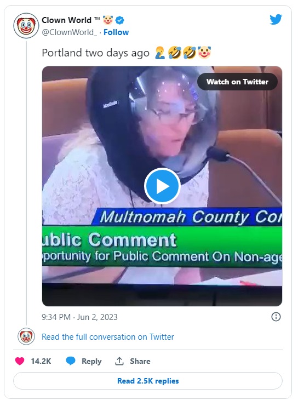Click the Reply label text
Image resolution: width=298 pixels, height=406 pixels.
click(x=91, y=361)
